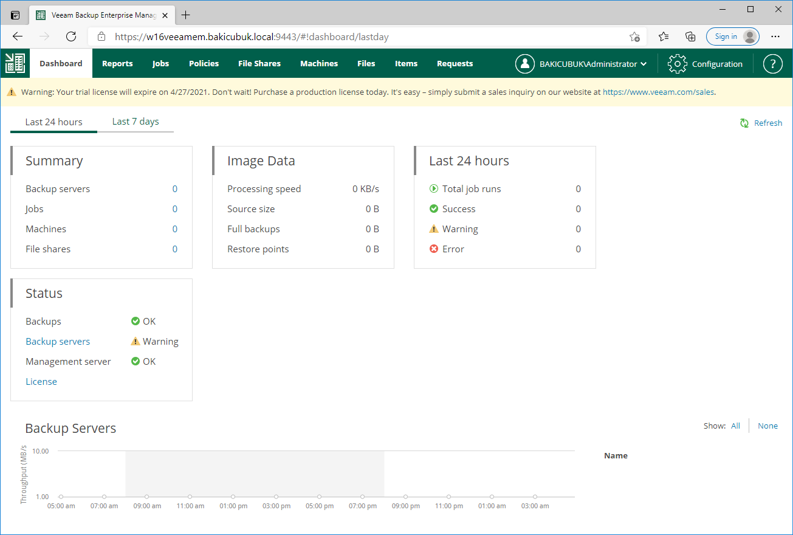Screen dimensions: 793x535
Task: Show All backup servers in chart
Action: (x=735, y=426)
